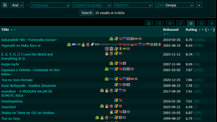Click the Search button
Image resolution: width=217 pixels, height=122 pixels.
pyautogui.click(x=87, y=13)
